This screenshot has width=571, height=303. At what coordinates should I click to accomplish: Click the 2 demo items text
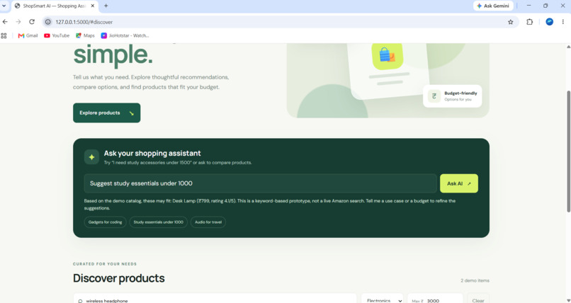(x=475, y=280)
